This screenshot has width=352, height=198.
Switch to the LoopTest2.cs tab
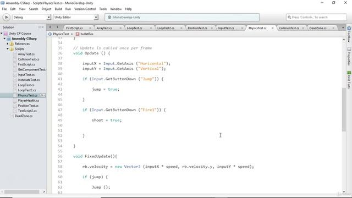click(166, 28)
